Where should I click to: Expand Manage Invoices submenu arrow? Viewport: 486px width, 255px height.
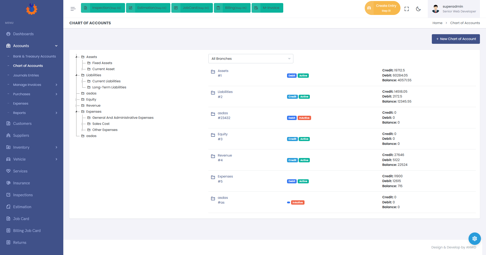point(56,85)
